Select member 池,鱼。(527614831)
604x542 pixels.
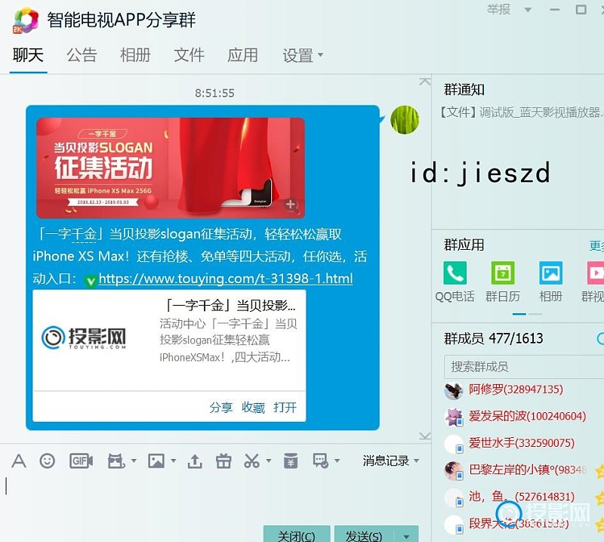point(522,497)
